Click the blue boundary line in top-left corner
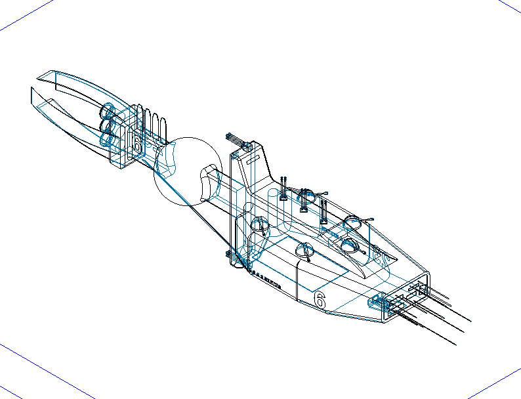 tap(26, 16)
